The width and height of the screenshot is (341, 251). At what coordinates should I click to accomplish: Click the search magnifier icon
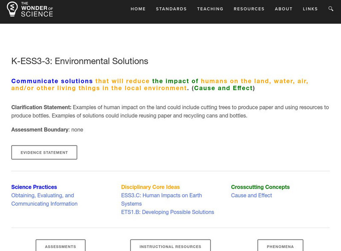[331, 9]
